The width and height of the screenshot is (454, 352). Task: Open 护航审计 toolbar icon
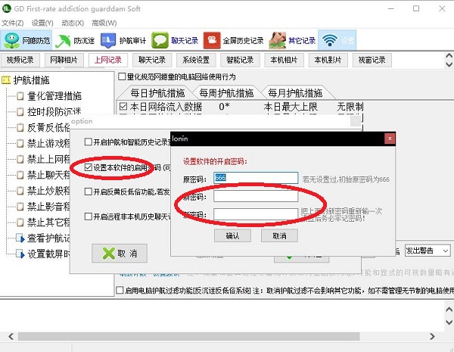click(110, 40)
